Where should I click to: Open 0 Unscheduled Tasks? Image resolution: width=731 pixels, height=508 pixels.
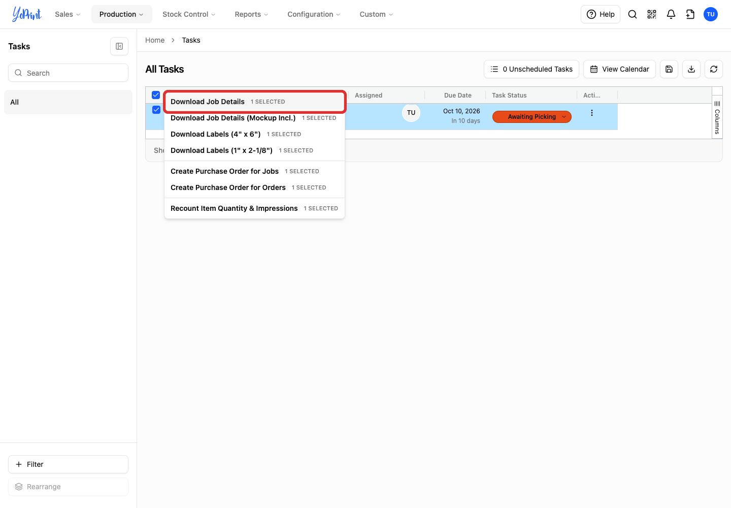[x=531, y=69]
